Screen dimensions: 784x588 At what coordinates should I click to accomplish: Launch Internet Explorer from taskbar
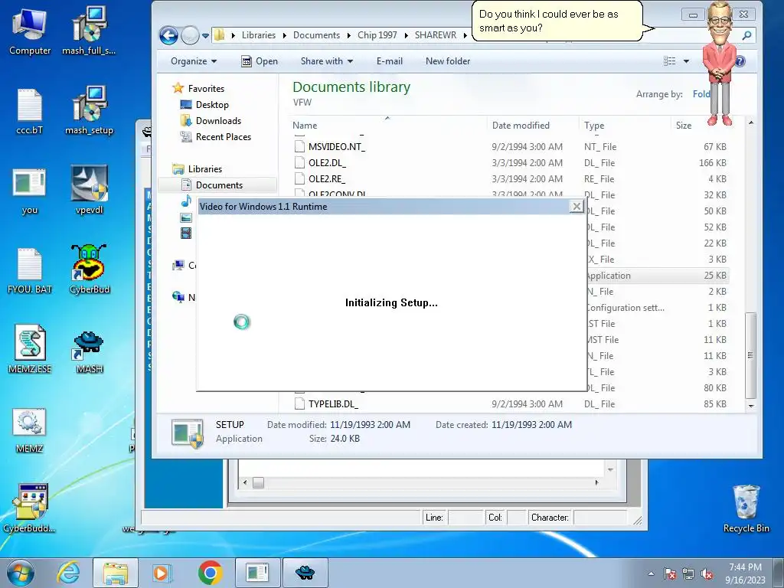pyautogui.click(x=68, y=573)
